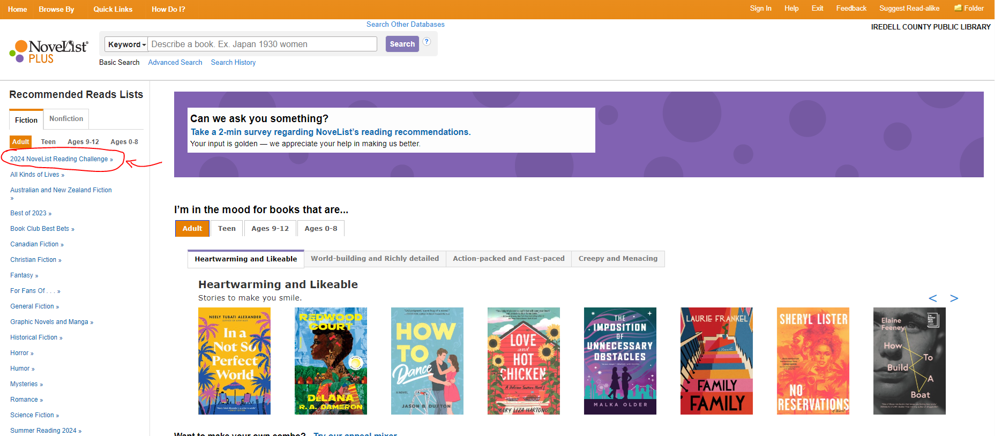995x436 pixels.
Task: Open the Quick Links menu
Action: point(113,9)
